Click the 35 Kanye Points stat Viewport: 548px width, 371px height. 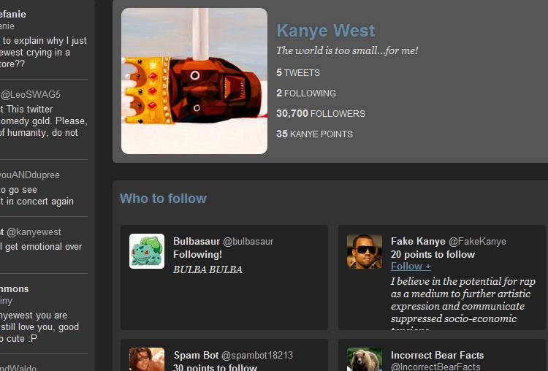[314, 134]
